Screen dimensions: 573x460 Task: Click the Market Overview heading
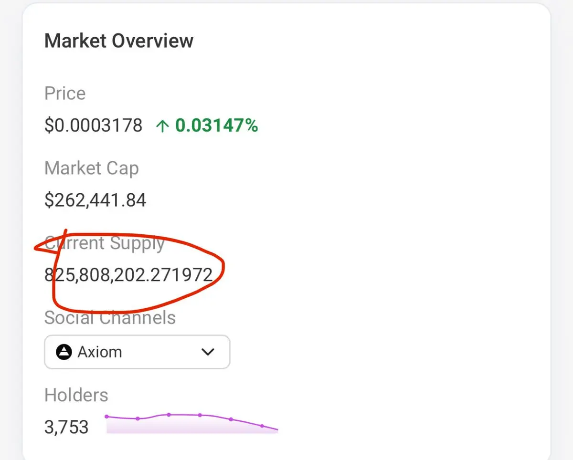[119, 41]
